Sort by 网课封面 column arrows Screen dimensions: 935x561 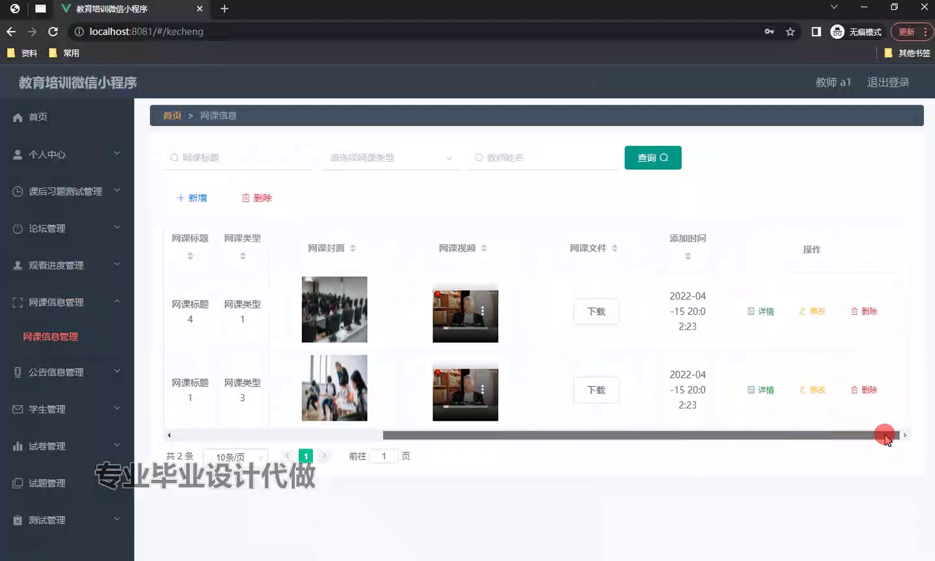[x=353, y=248]
